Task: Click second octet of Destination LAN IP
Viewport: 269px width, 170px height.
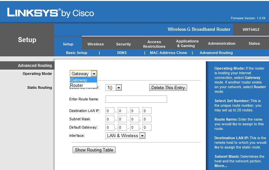Action: tap(122, 111)
